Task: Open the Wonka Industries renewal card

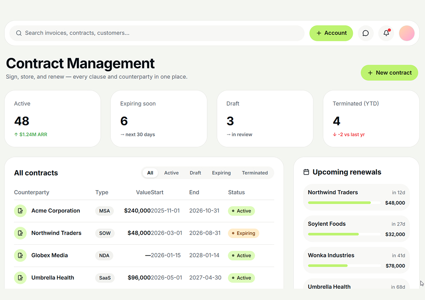Action: (x=356, y=260)
